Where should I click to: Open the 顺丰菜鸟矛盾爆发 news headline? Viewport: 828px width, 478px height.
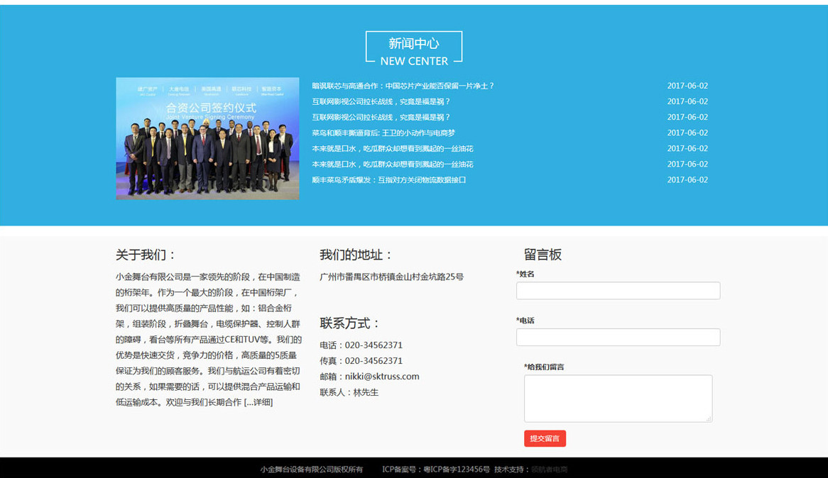388,179
